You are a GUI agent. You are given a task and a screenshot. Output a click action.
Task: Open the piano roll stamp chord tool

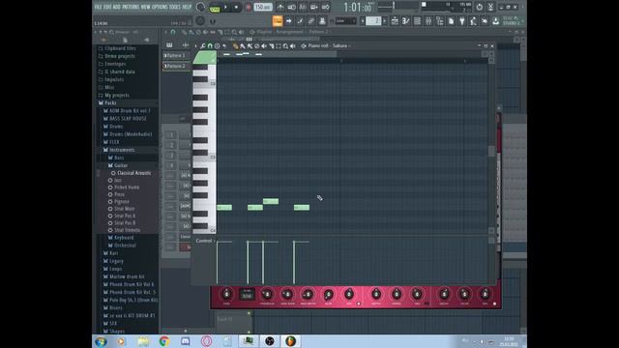[217, 46]
